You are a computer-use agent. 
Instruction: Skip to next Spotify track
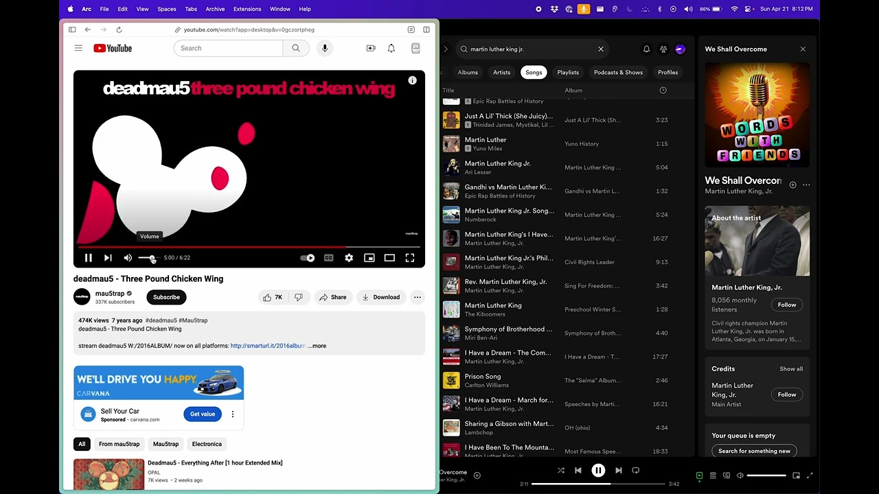click(x=618, y=471)
